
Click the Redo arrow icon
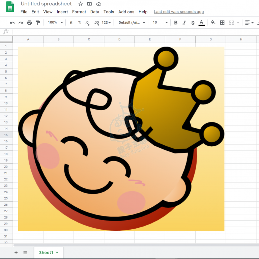[x=21, y=23]
